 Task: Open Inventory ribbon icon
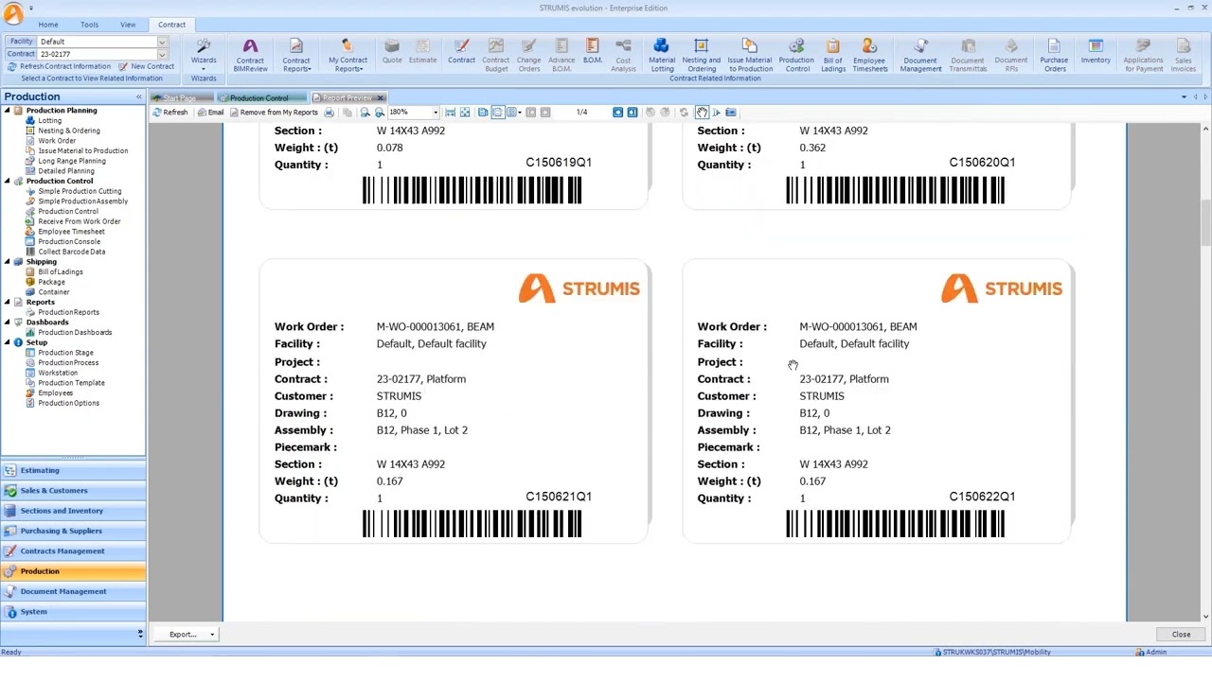pyautogui.click(x=1096, y=51)
